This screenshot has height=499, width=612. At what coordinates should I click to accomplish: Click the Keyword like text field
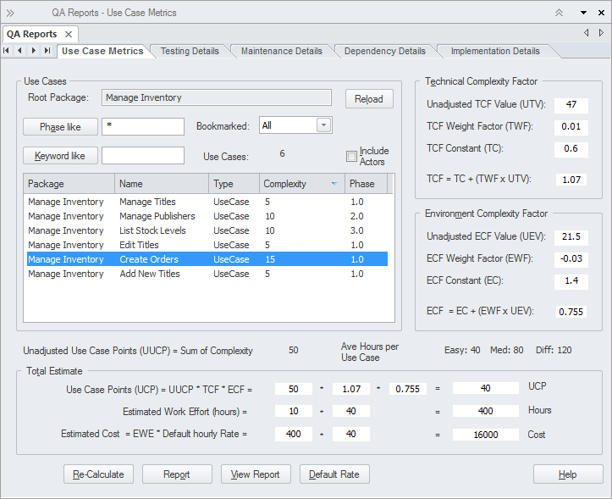[x=143, y=156]
